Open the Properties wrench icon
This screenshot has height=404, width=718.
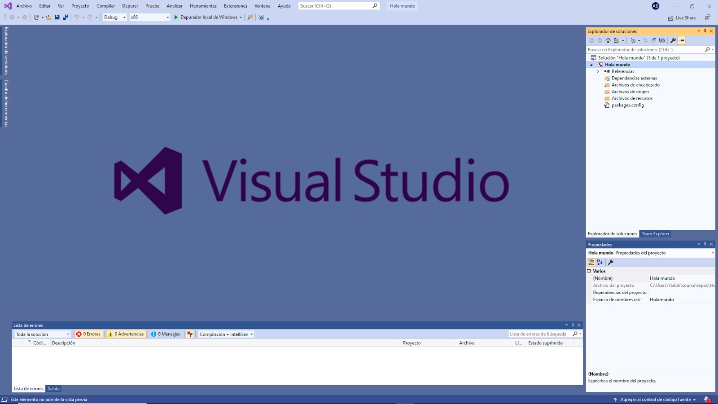point(673,40)
